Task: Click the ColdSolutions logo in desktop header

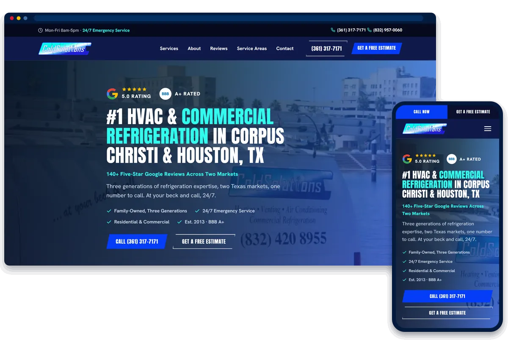Action: 64,49
